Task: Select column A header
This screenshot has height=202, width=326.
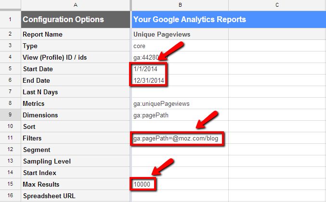Action: (x=75, y=5)
